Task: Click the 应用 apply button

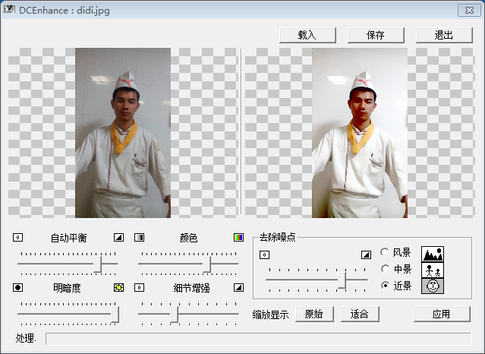Action: click(442, 314)
